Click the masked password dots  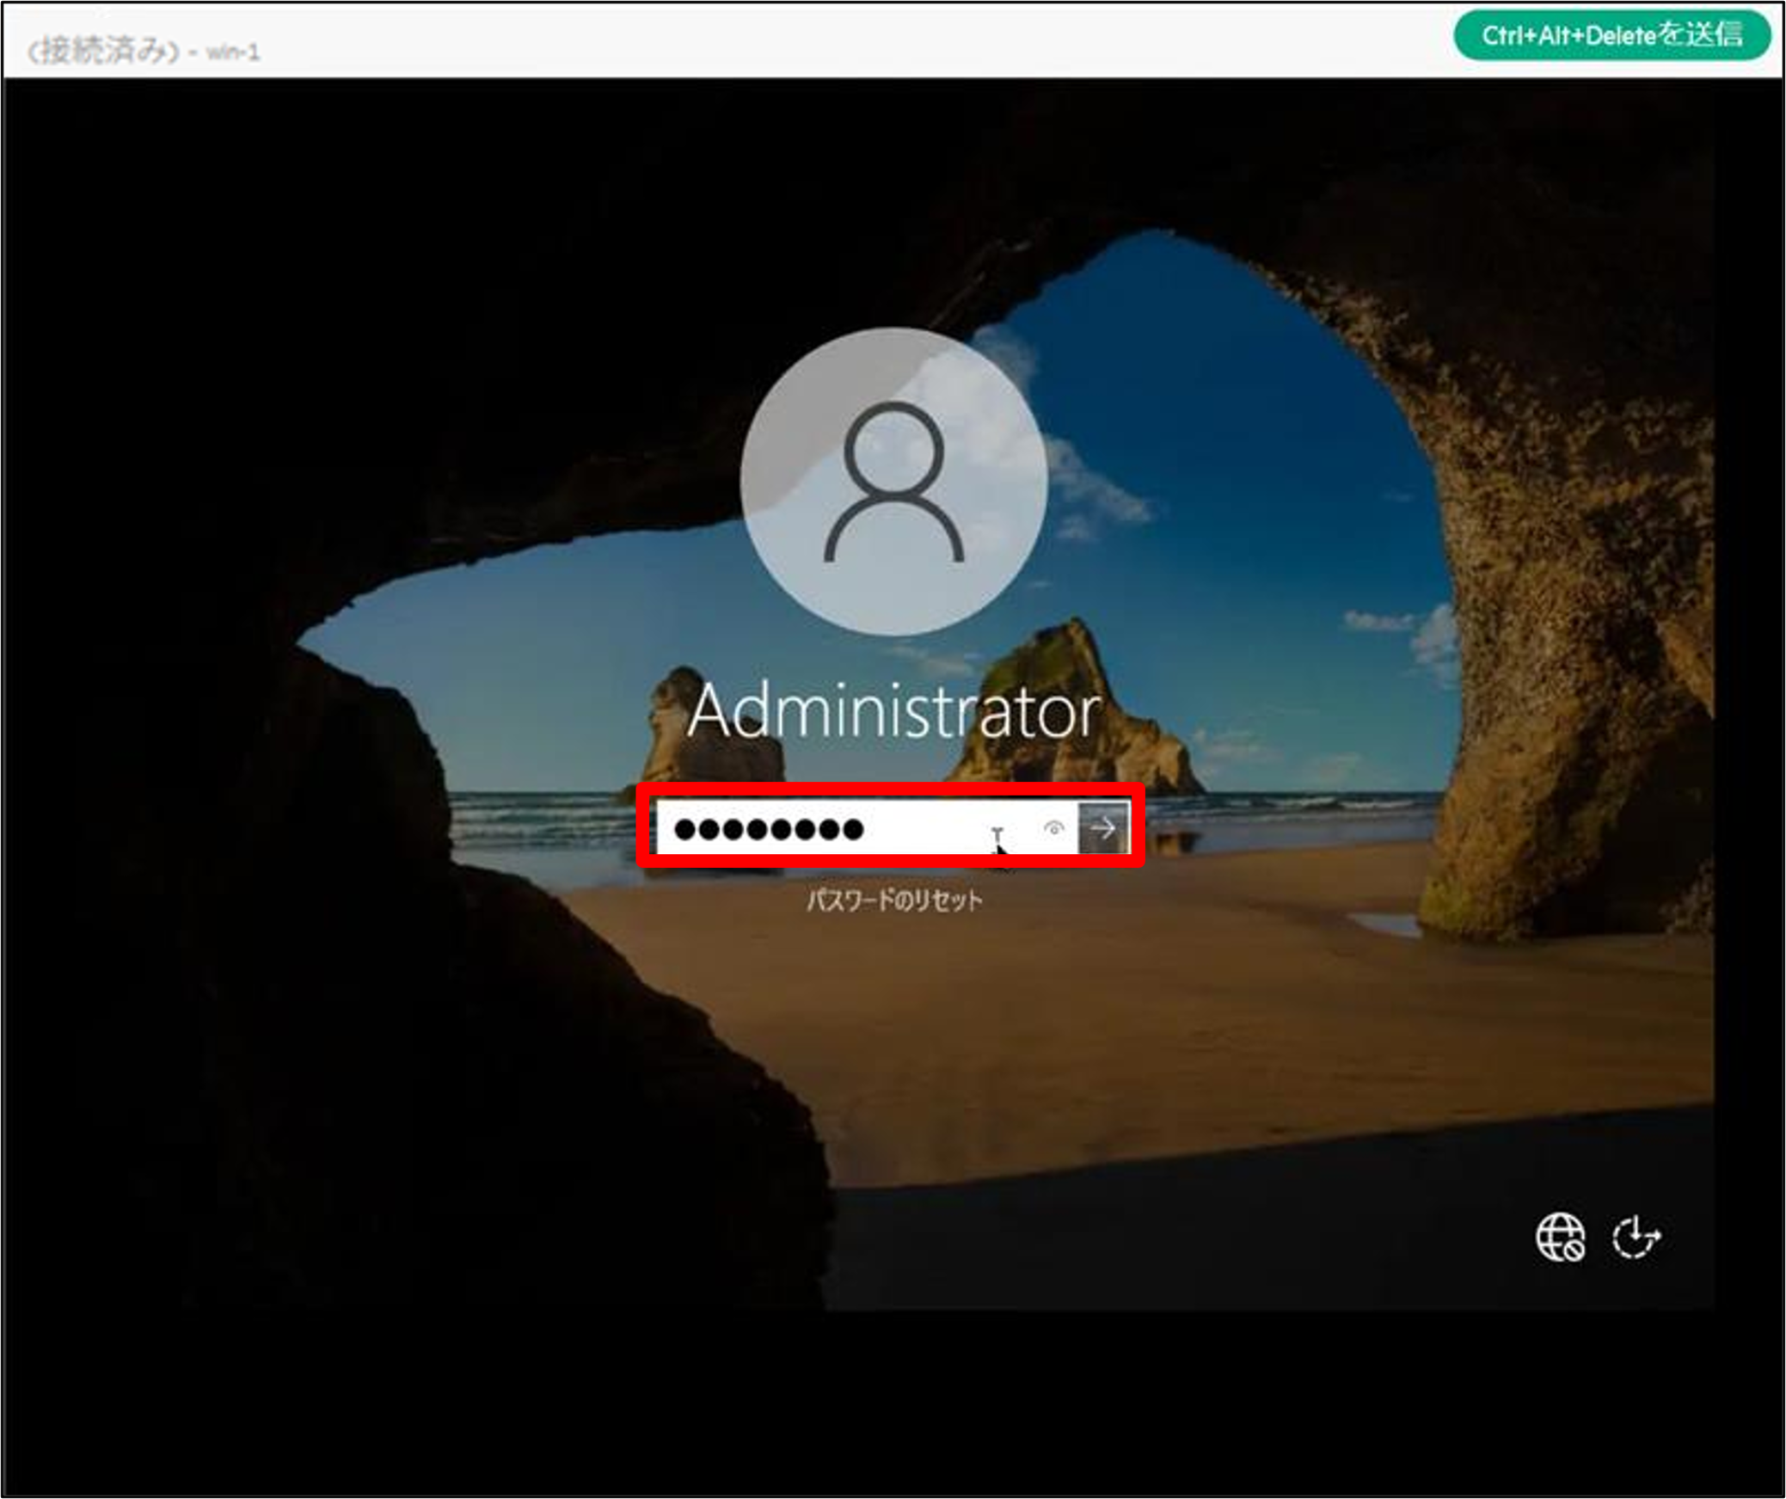(768, 829)
